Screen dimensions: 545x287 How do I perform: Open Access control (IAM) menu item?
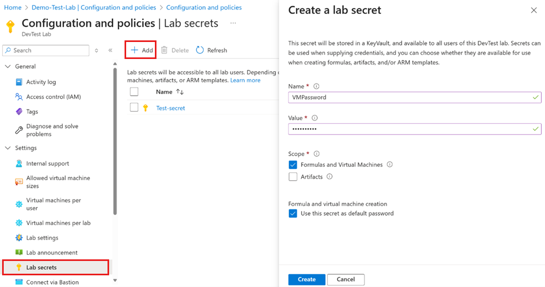tap(54, 97)
